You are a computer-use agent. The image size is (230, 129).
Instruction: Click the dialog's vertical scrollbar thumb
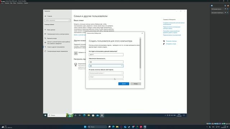pos(140,53)
